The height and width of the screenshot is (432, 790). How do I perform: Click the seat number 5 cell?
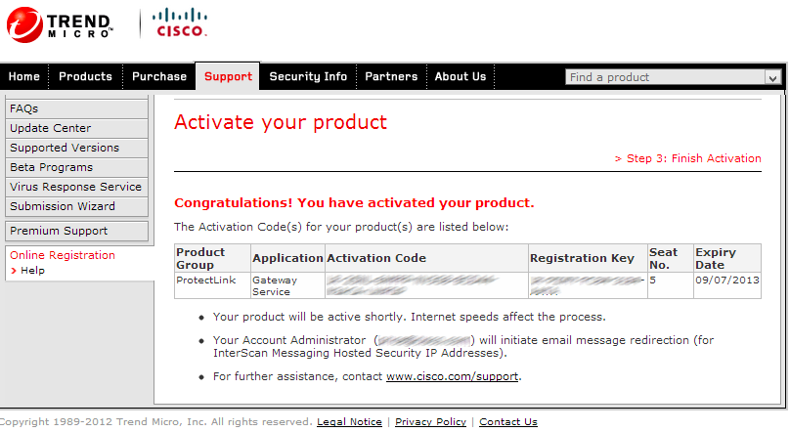pyautogui.click(x=671, y=285)
